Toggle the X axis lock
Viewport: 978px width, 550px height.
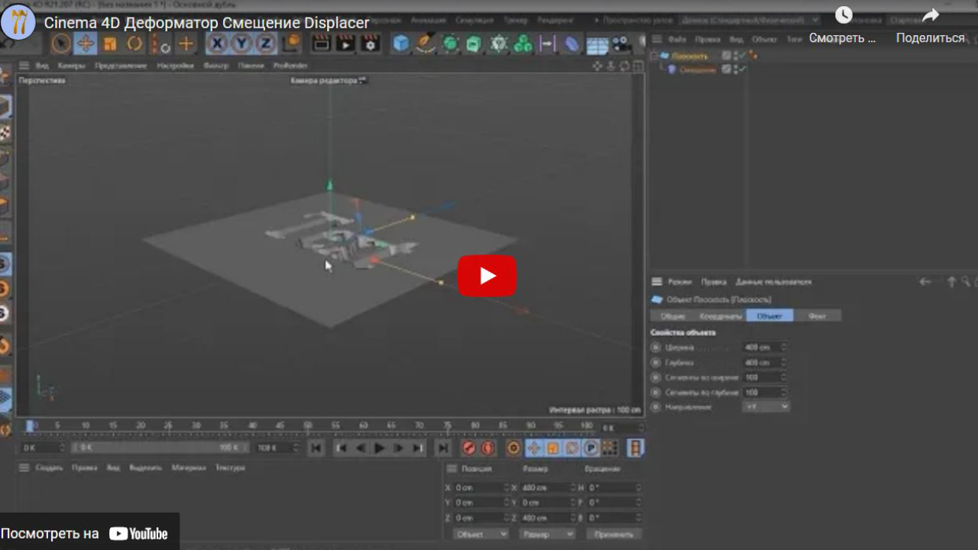point(218,44)
